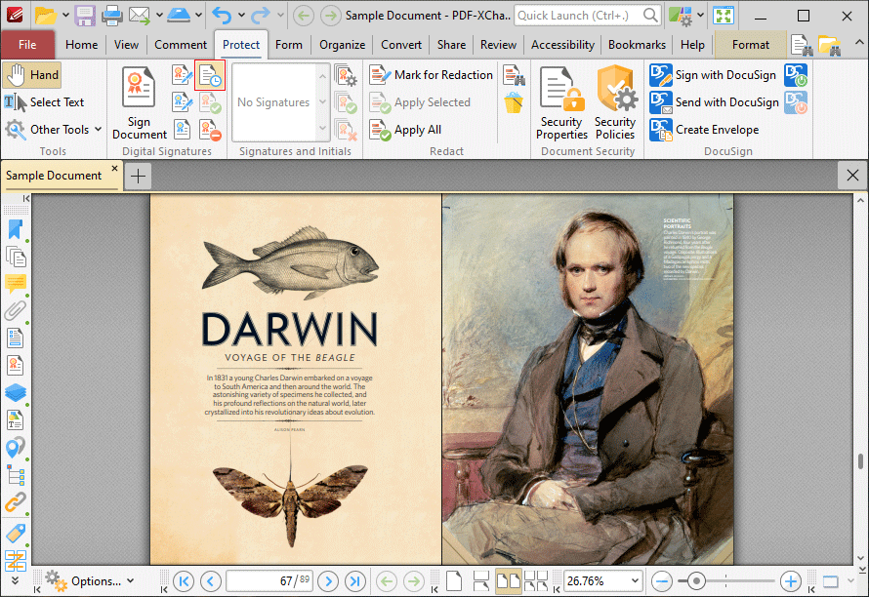The image size is (869, 597).
Task: Click the Sign Document icon
Action: click(139, 87)
